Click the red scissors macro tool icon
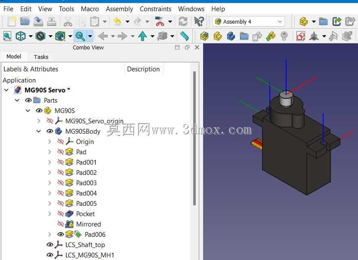 click(160, 21)
